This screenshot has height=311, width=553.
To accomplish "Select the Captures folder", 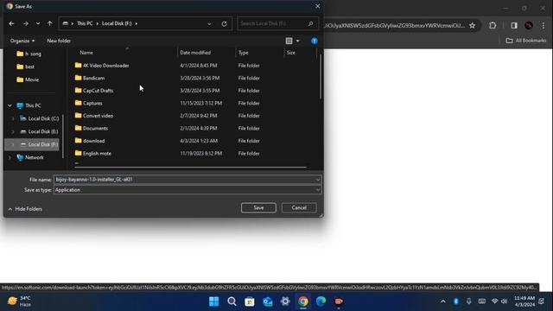I will tap(88, 104).
